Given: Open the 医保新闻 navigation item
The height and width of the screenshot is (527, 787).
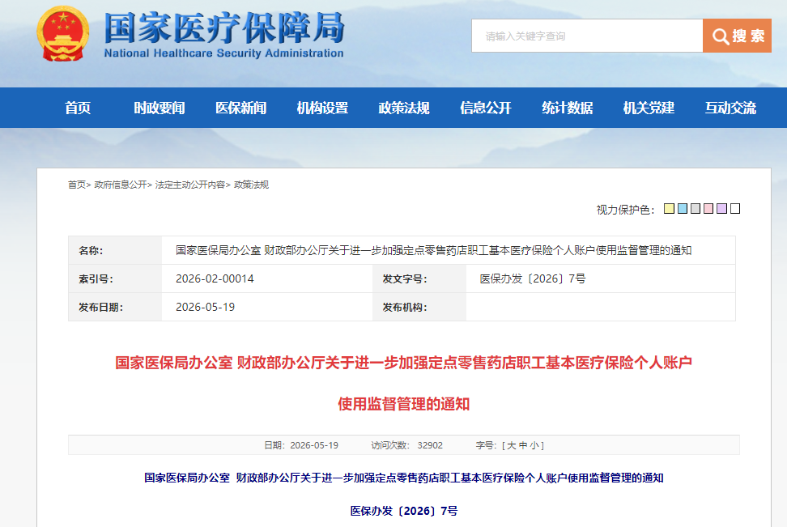Looking at the screenshot, I should (x=241, y=108).
